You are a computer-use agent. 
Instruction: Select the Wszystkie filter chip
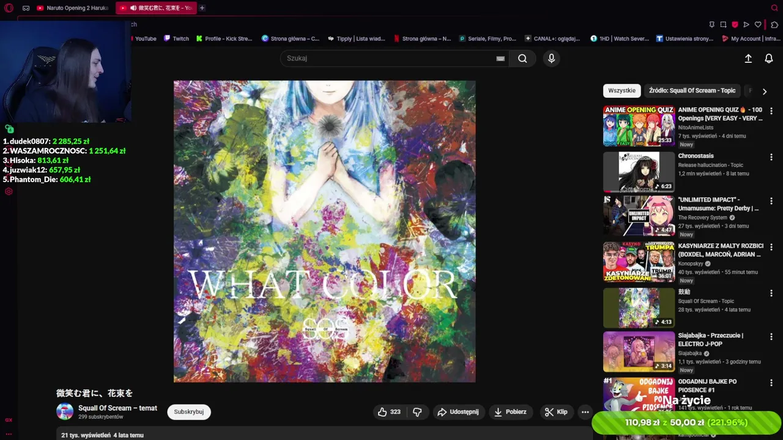click(622, 90)
